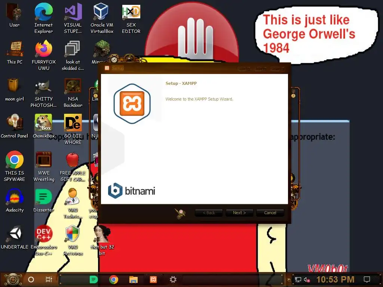Open the steampunk Start button
Viewport: 383px width, 287px height.
click(x=13, y=280)
